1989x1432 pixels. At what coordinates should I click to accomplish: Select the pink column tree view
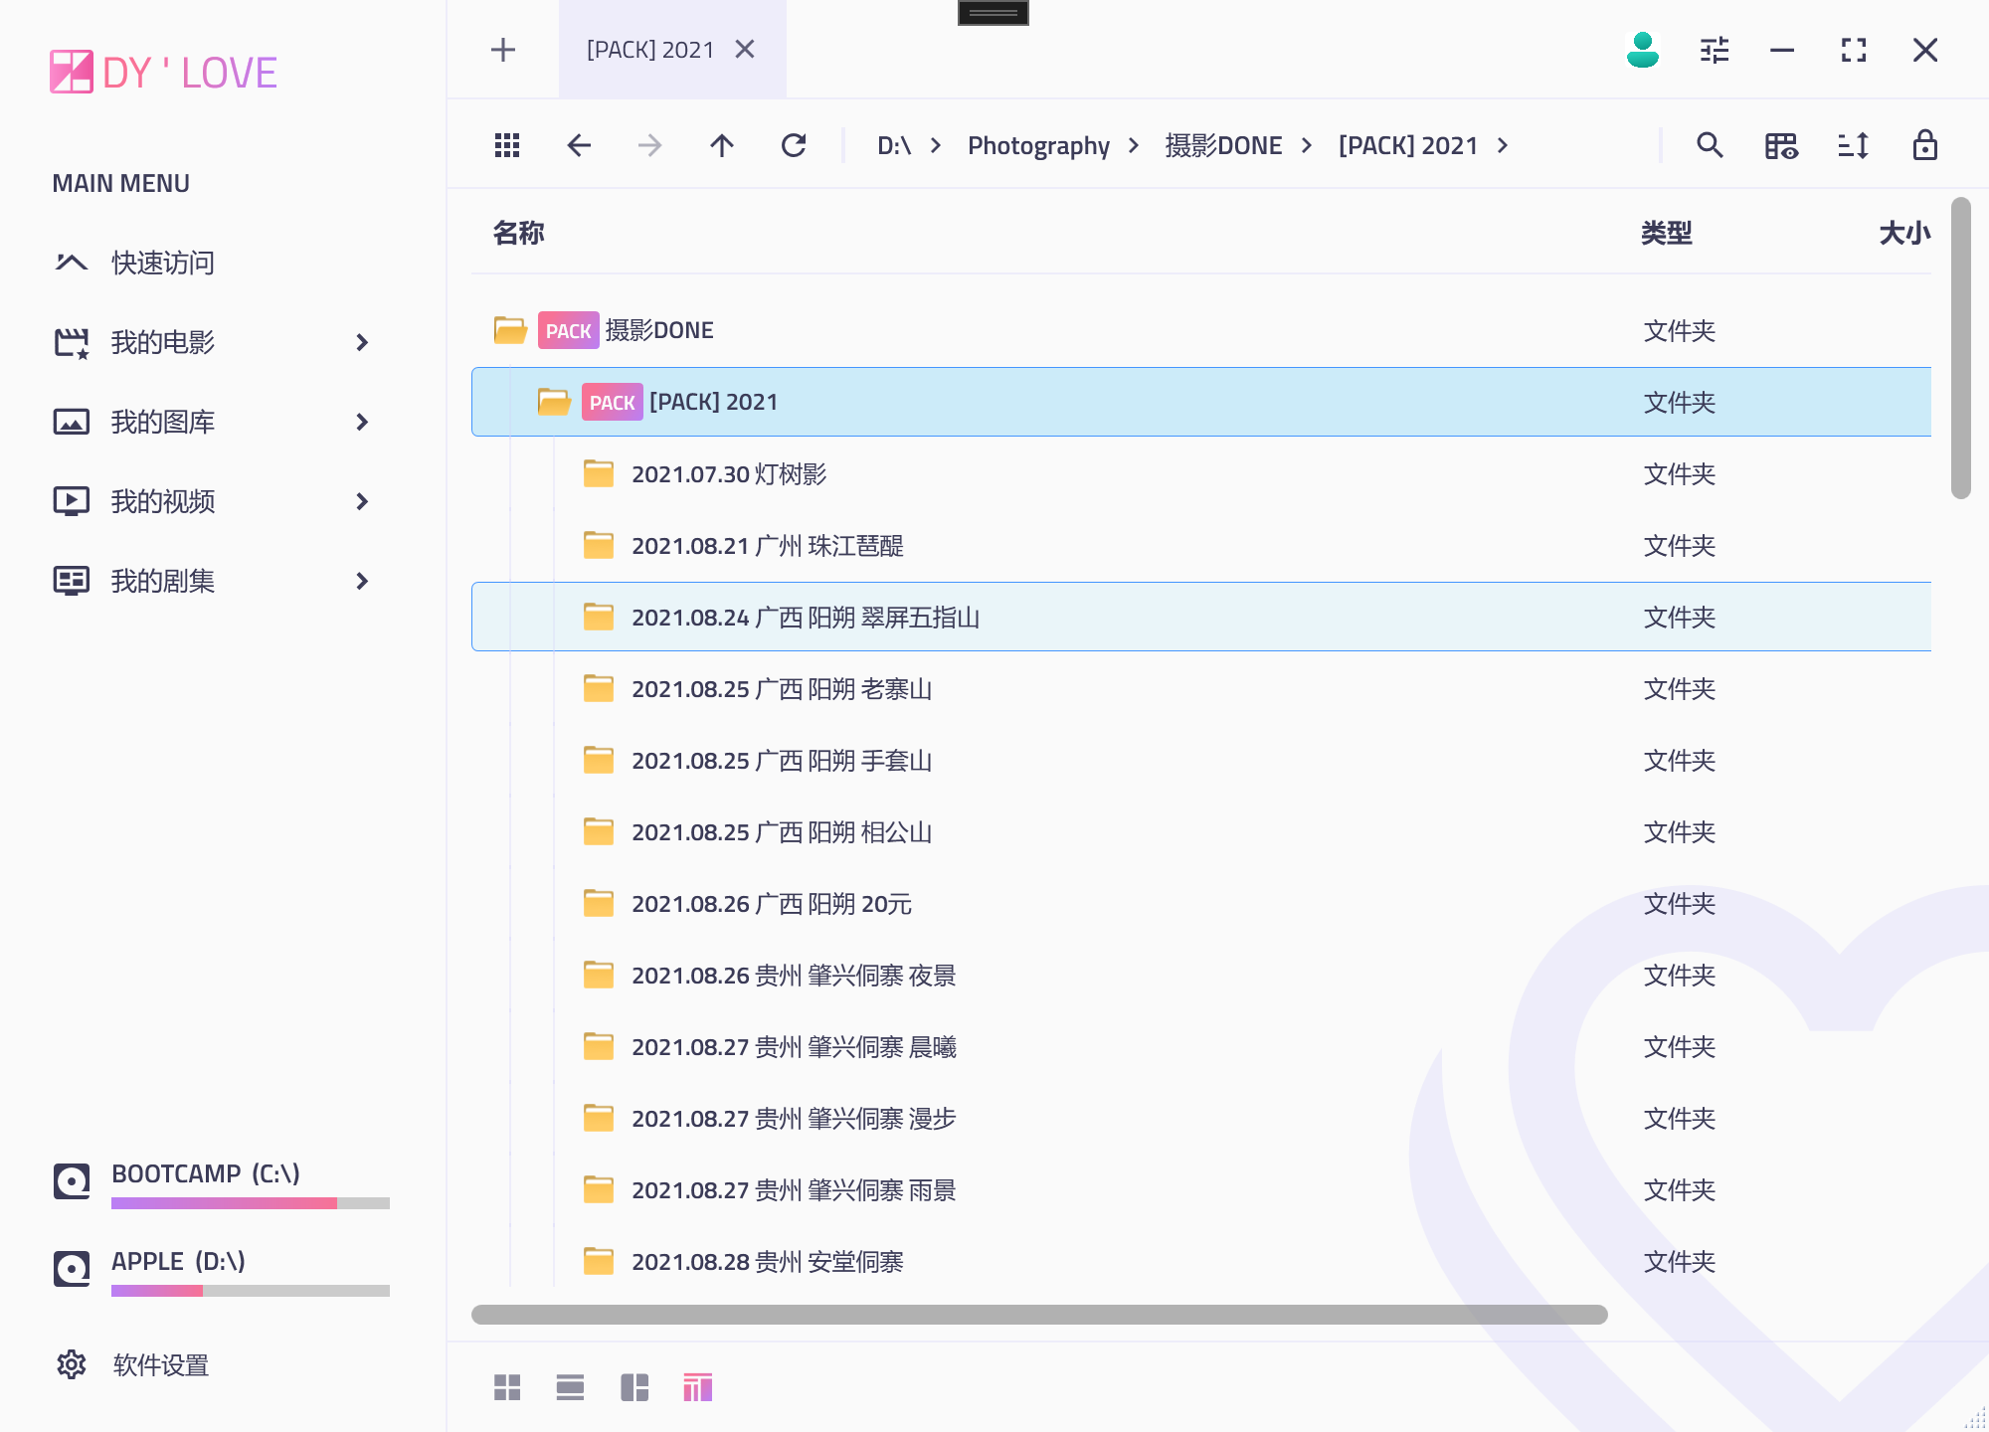click(698, 1387)
